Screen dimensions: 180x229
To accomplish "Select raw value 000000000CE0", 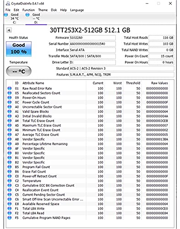I will 157,208.
